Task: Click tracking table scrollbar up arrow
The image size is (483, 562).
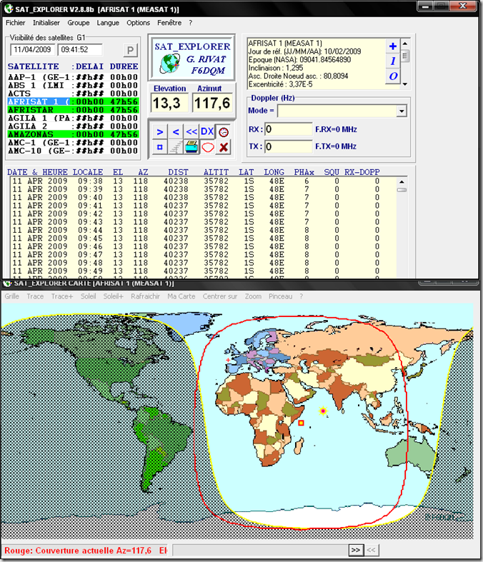Action: point(402,181)
